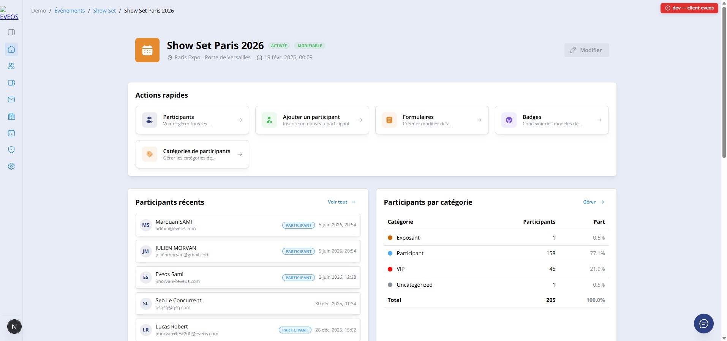Open the chat bubble support widget

(x=703, y=324)
